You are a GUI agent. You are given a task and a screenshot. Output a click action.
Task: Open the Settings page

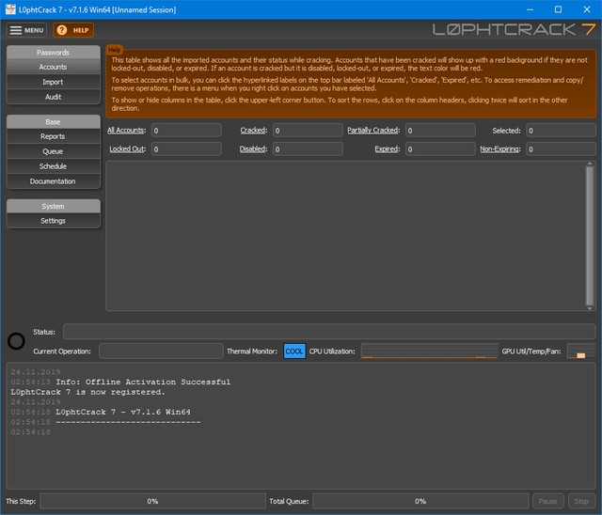coord(53,221)
